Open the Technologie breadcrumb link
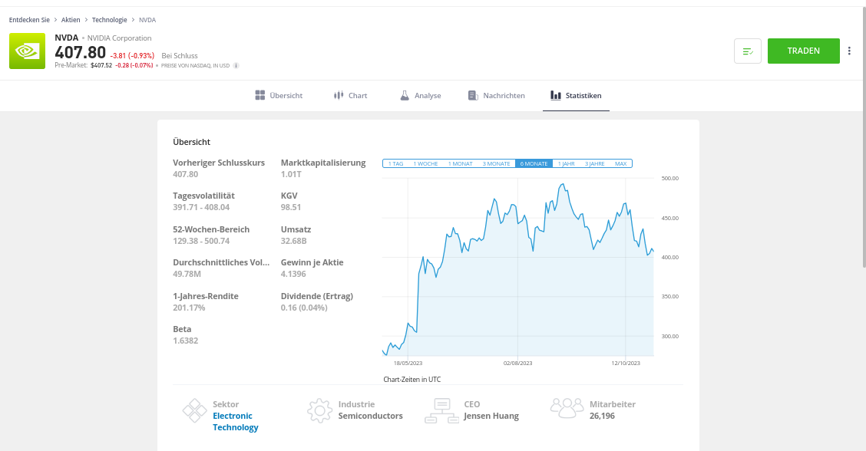Viewport: 866px width, 451px height. [109, 20]
